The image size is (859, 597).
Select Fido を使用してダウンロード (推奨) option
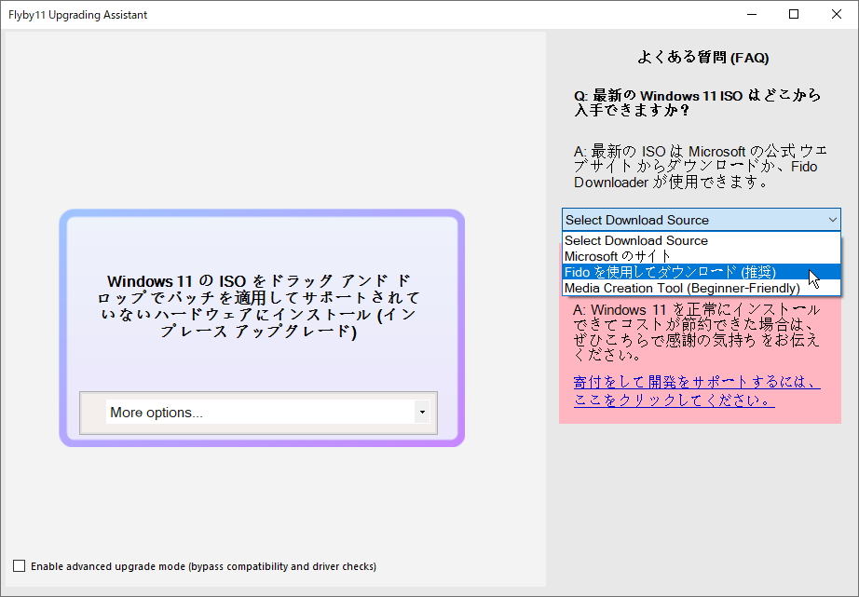point(702,272)
